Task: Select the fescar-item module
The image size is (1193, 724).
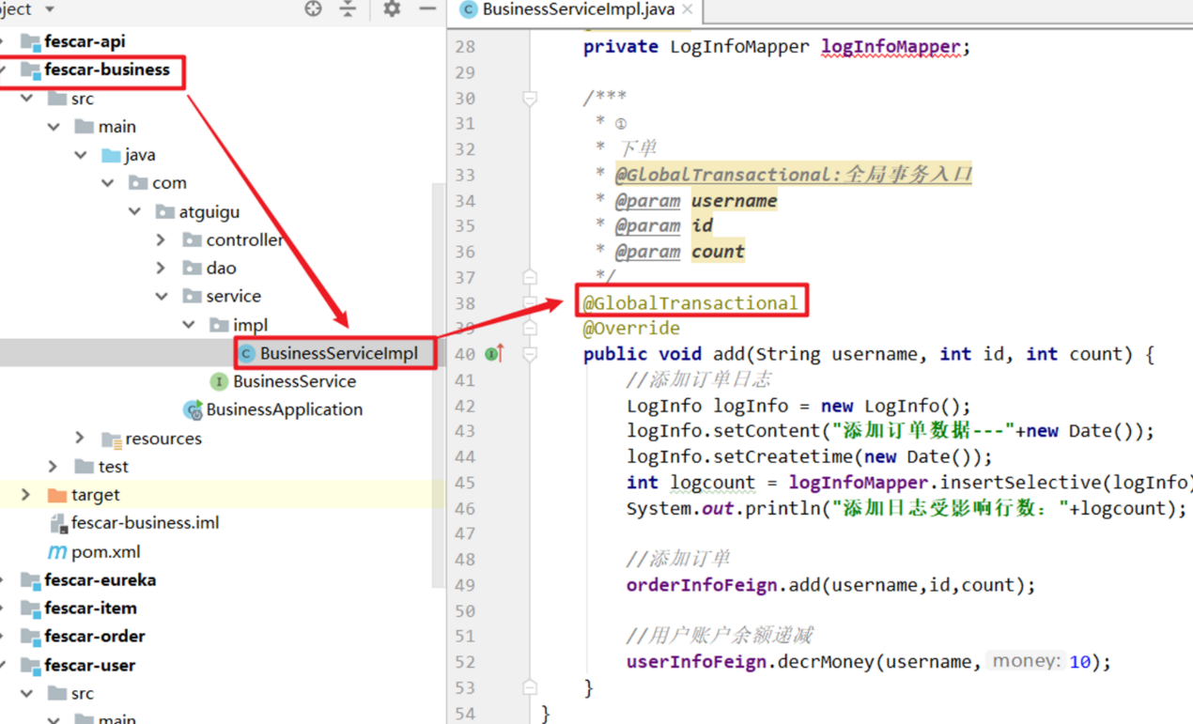Action: 90,608
